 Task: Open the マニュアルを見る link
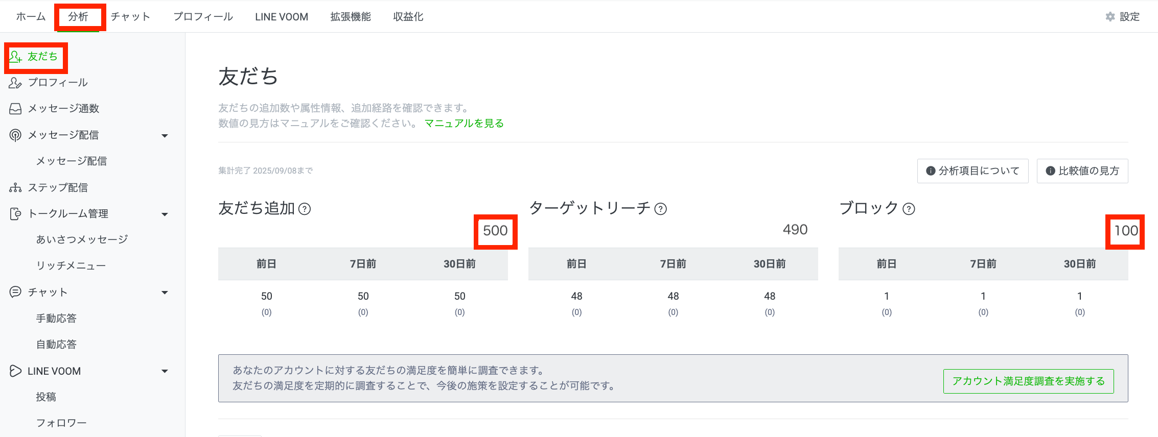pos(464,124)
